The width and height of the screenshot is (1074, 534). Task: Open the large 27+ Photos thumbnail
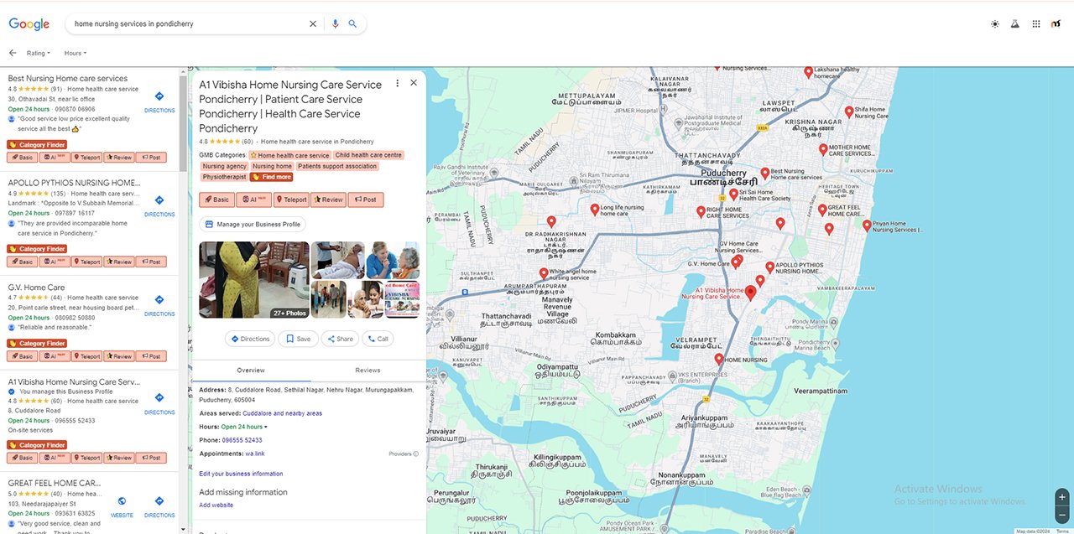[254, 280]
